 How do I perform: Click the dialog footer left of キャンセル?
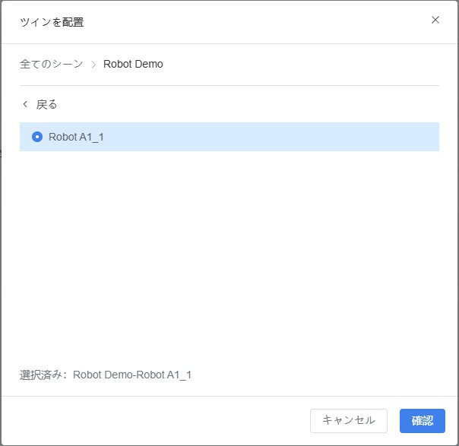pos(152,420)
